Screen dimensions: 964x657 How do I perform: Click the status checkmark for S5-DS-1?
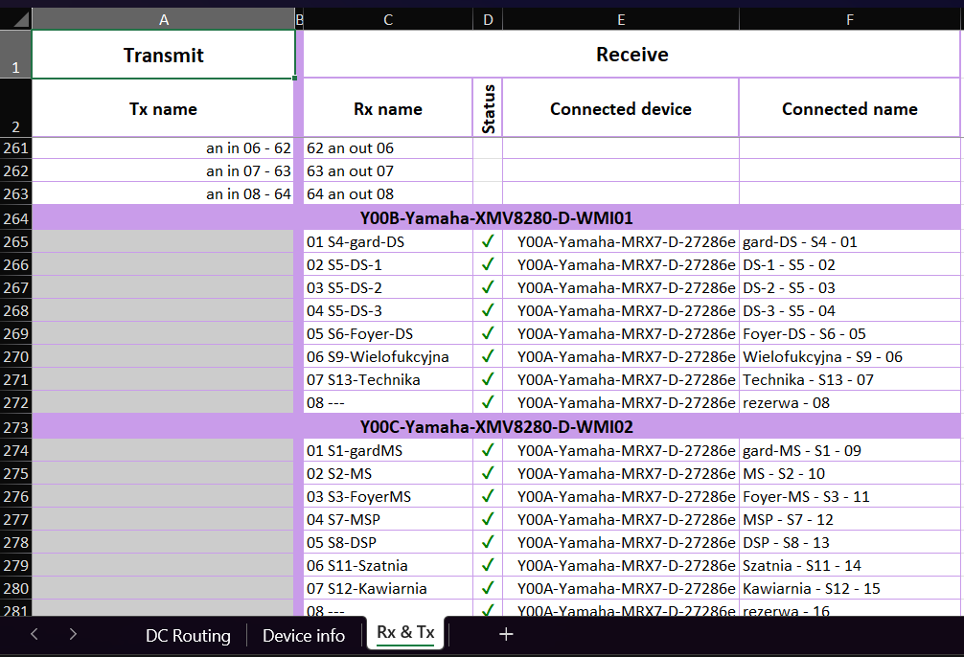[x=488, y=264]
